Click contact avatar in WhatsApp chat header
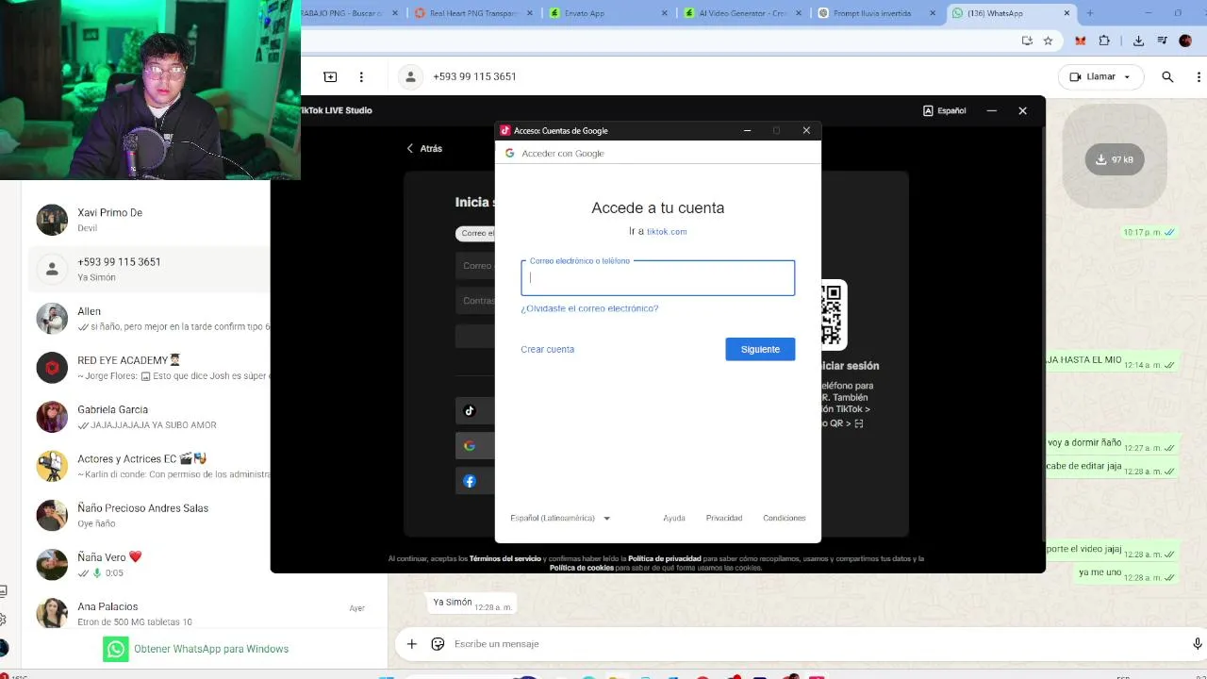 click(x=410, y=77)
